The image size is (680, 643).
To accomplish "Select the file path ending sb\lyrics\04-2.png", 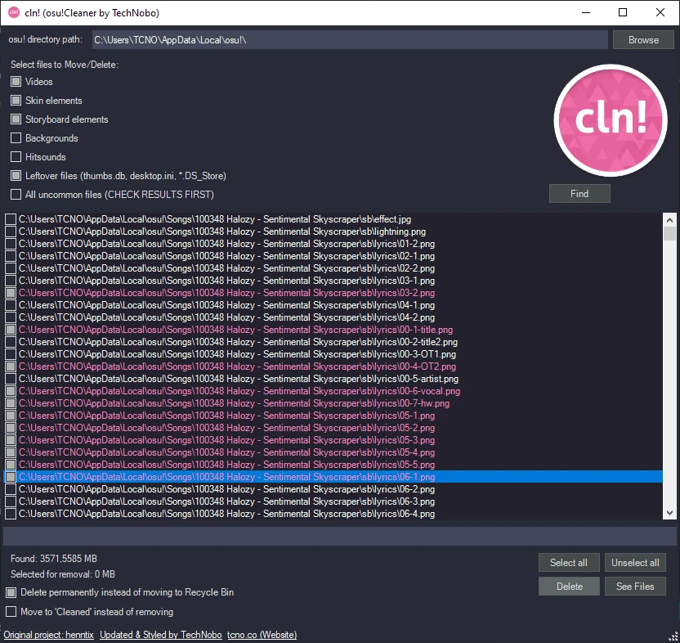I will (226, 317).
